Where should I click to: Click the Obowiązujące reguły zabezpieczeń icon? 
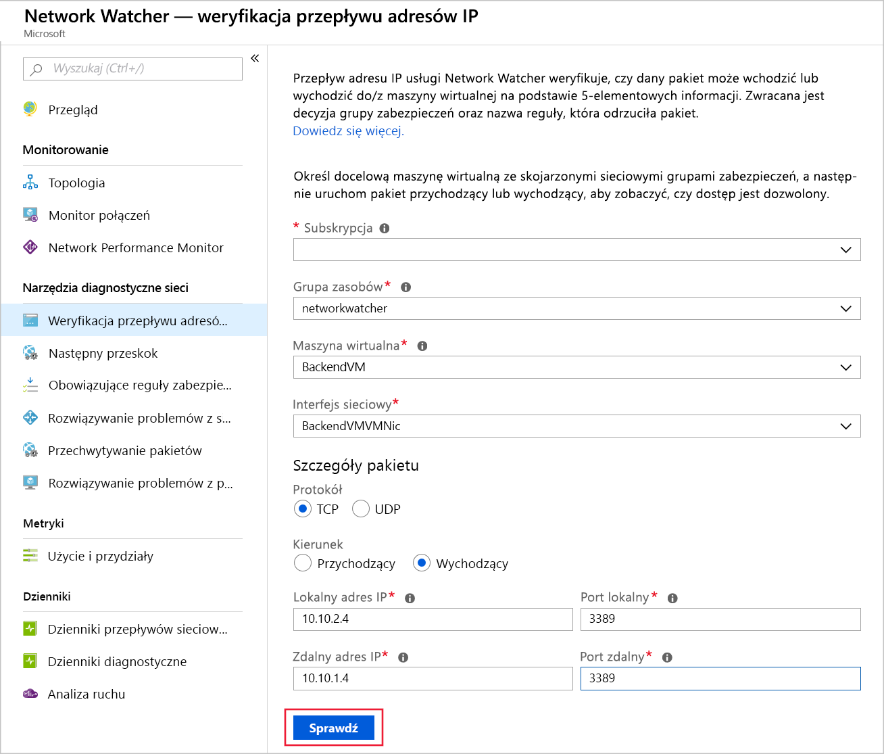point(30,385)
